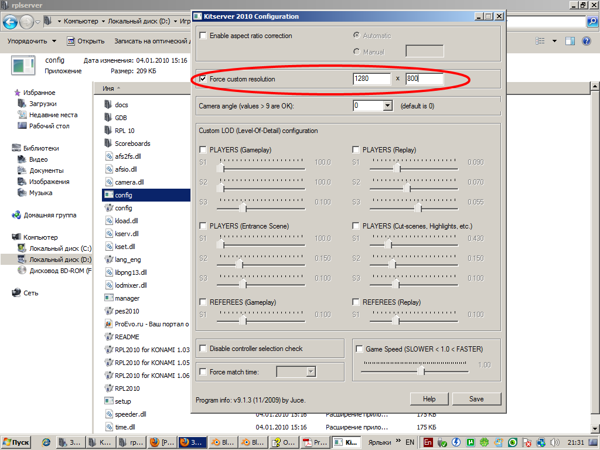The image size is (600, 450).
Task: Click the PDF taskbar button labeled Pr...
Action: (x=315, y=442)
